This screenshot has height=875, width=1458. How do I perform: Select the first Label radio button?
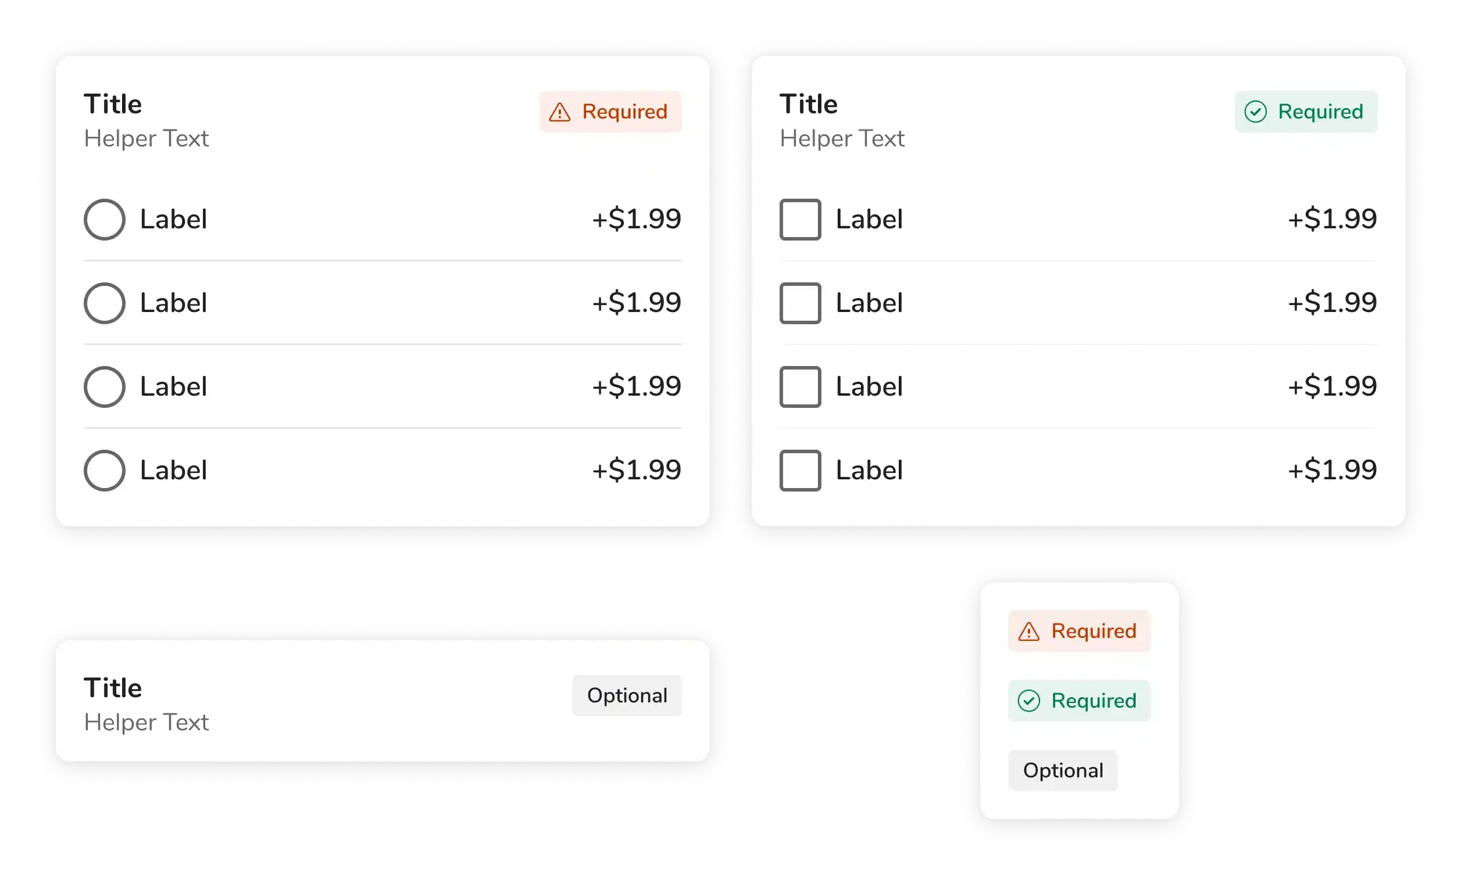tap(105, 220)
